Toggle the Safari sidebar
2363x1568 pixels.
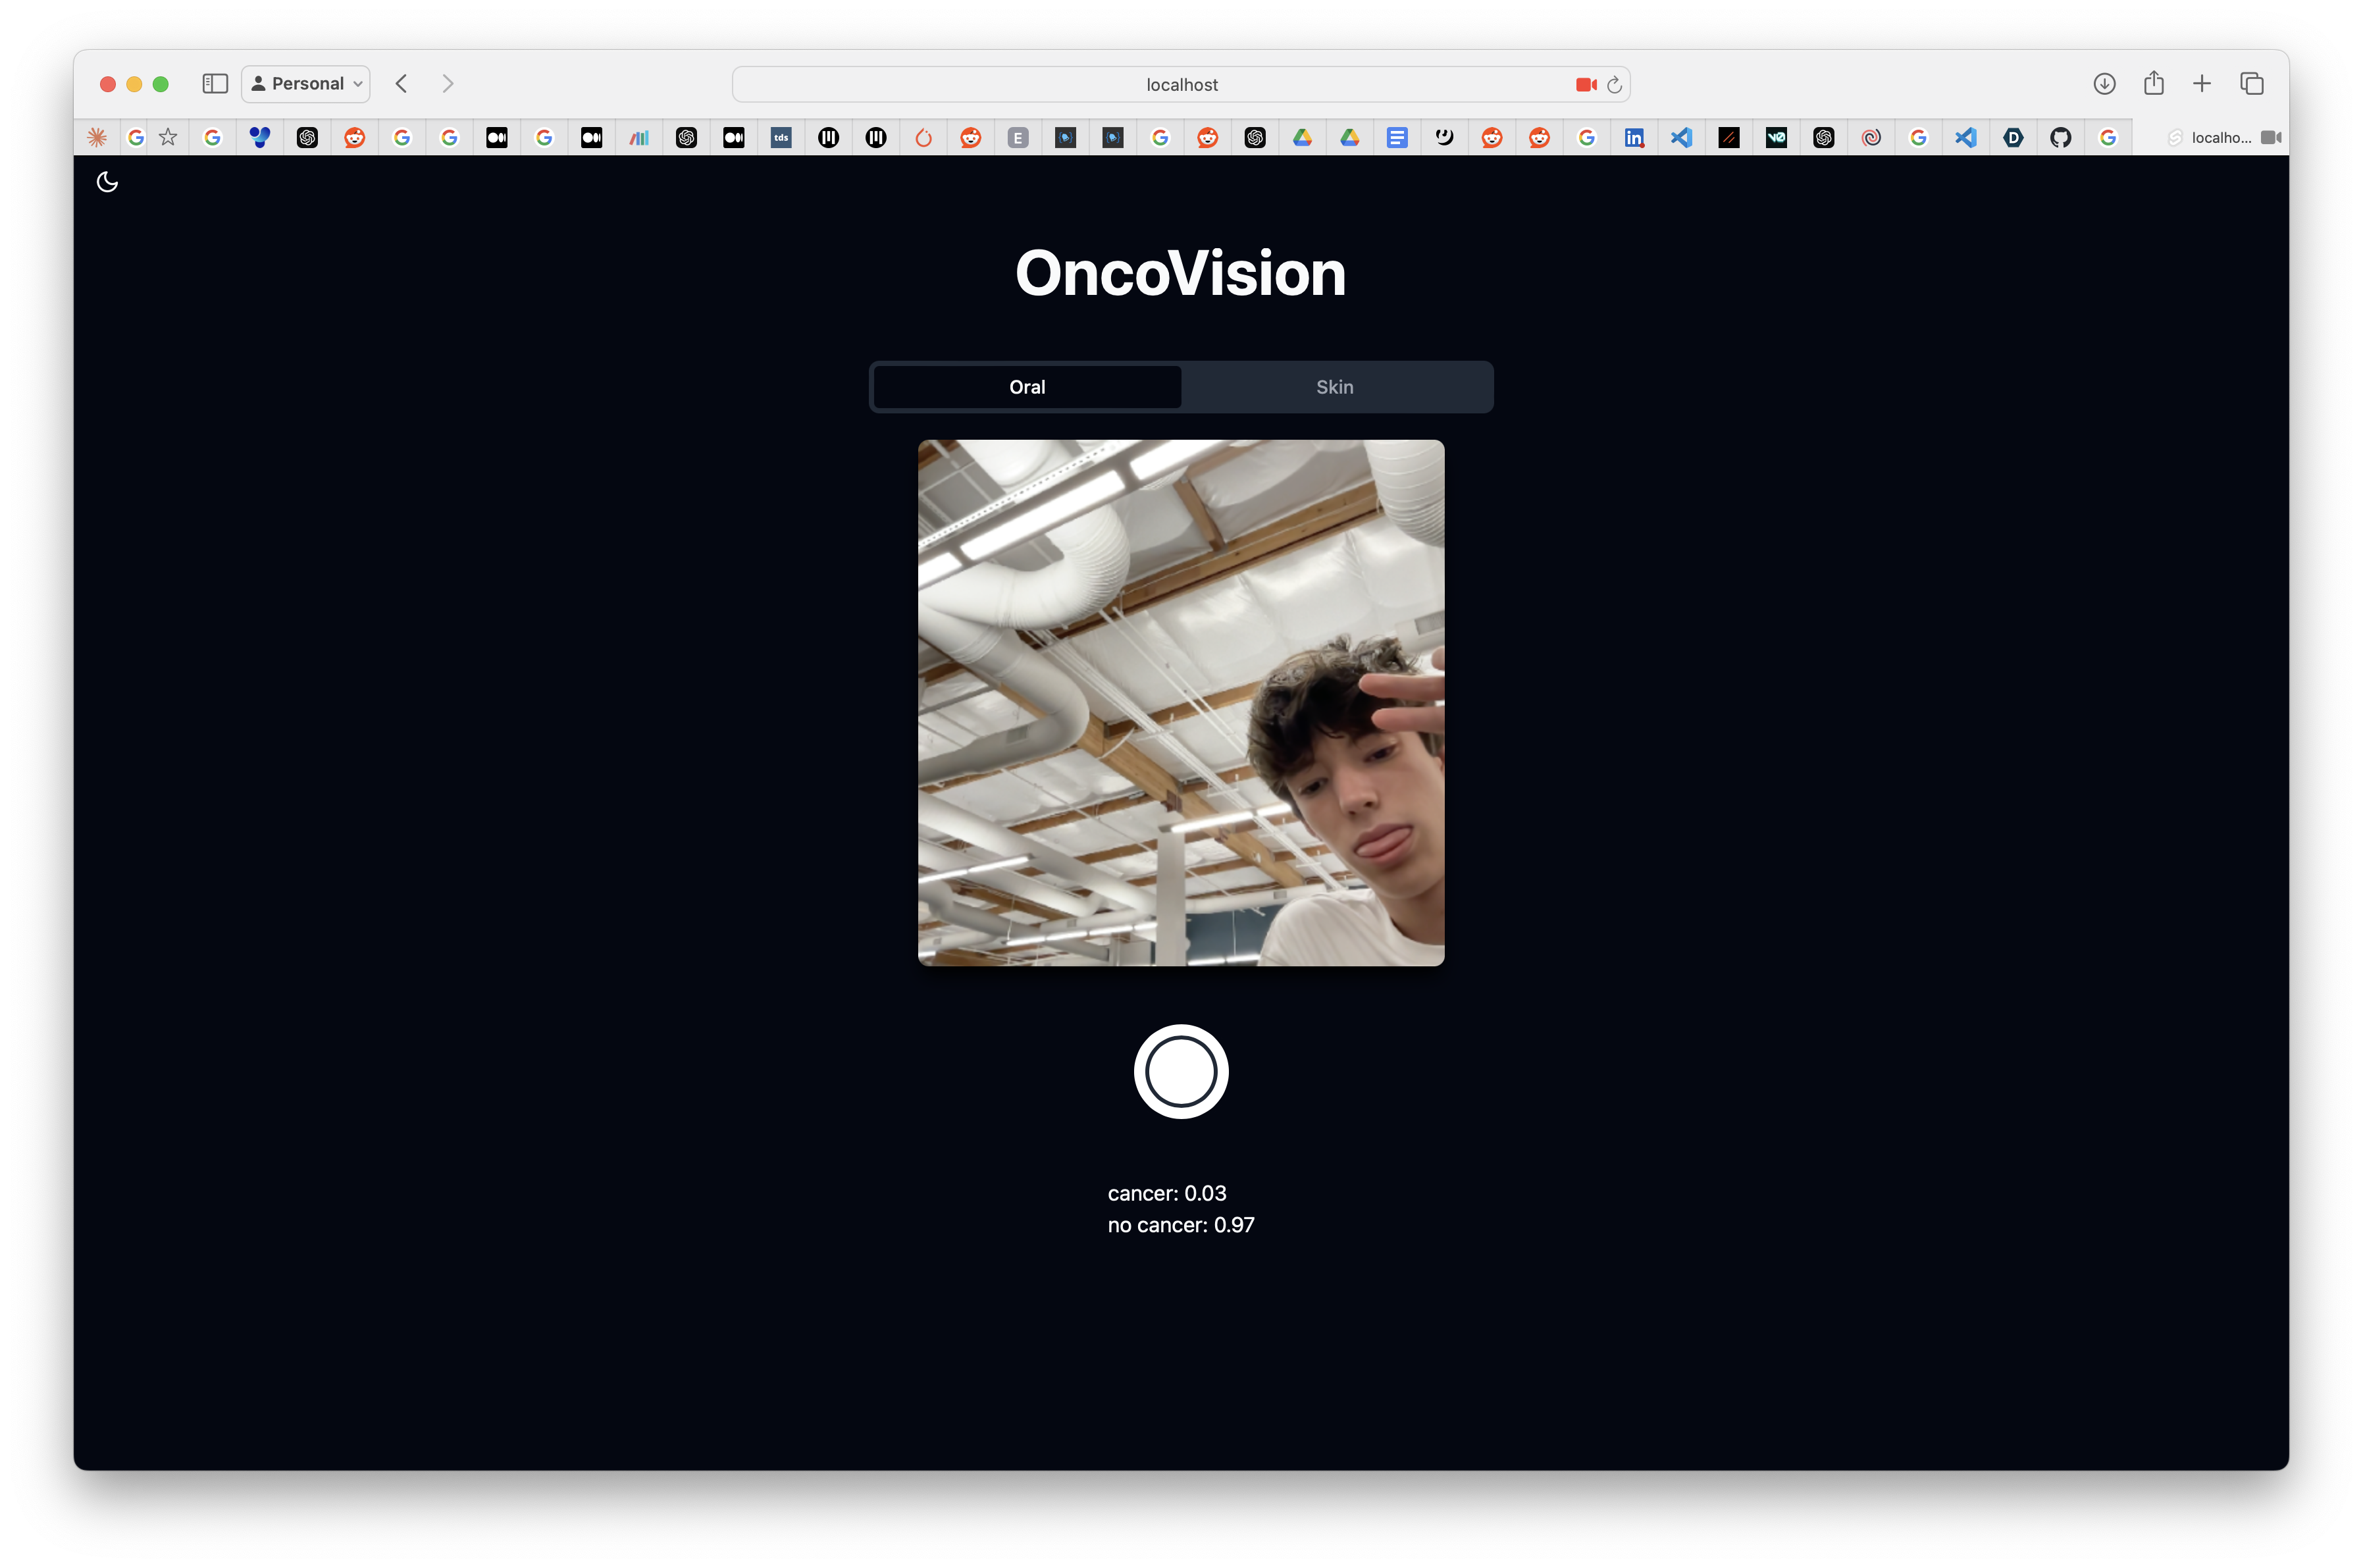(x=215, y=84)
